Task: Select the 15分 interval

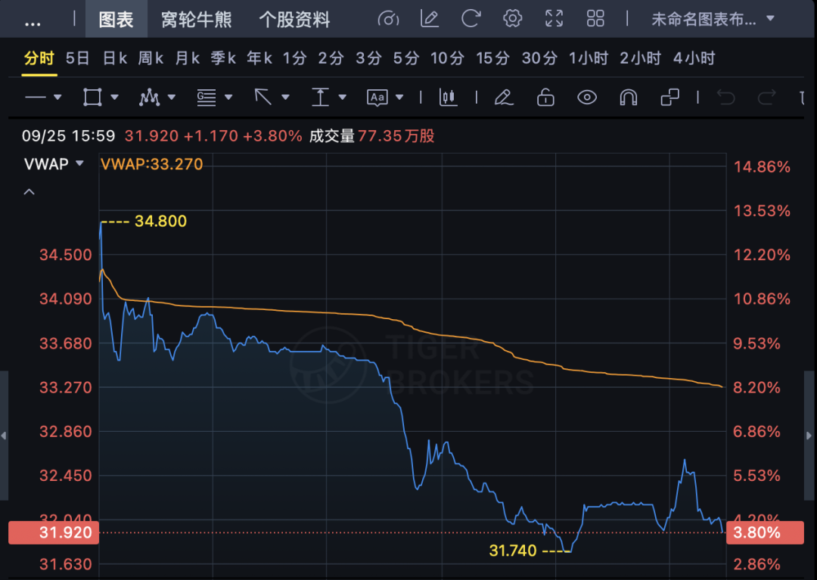Action: pos(492,58)
